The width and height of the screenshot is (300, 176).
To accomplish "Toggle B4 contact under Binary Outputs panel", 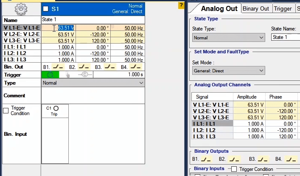I will [x=291, y=159].
